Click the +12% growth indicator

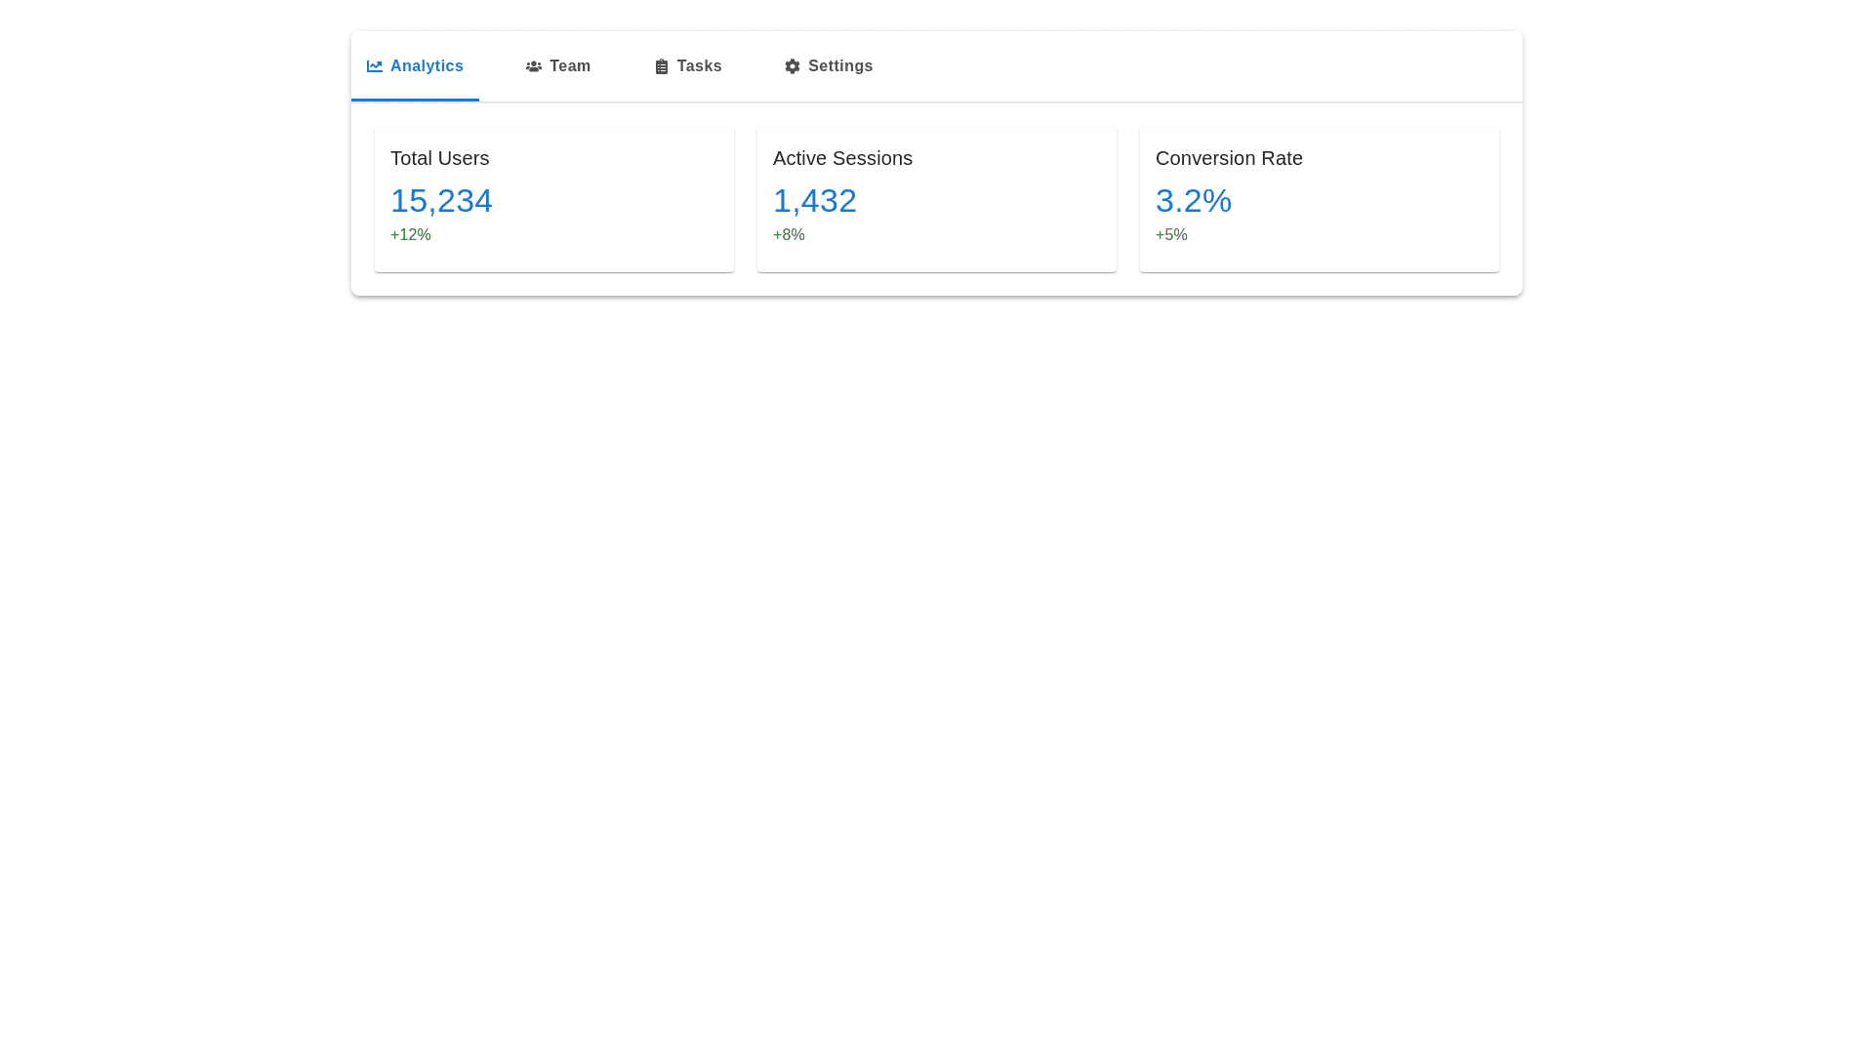[410, 235]
